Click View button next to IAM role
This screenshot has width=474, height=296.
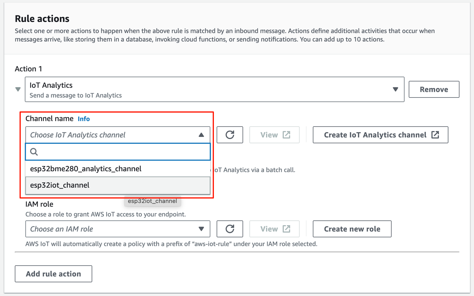[x=274, y=229]
